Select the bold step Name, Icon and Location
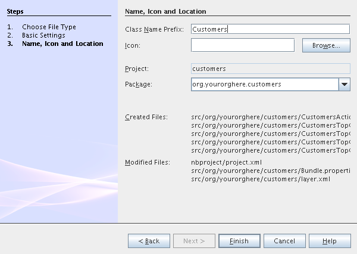 [62, 44]
